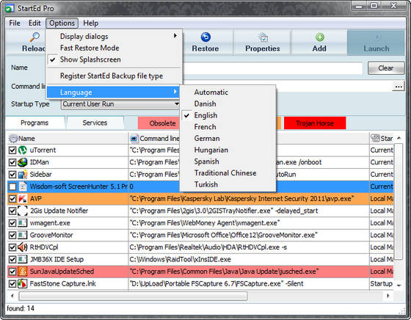Switch language to German
The height and width of the screenshot is (320, 411).
click(x=228, y=139)
